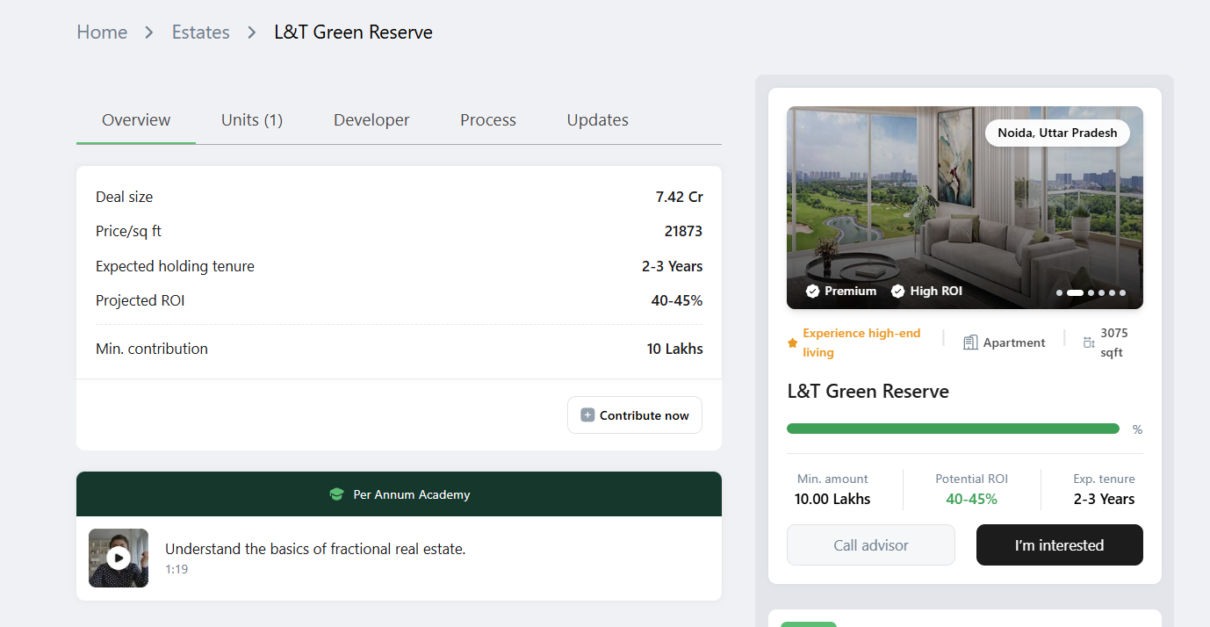Click the I'm interested button

tap(1059, 545)
